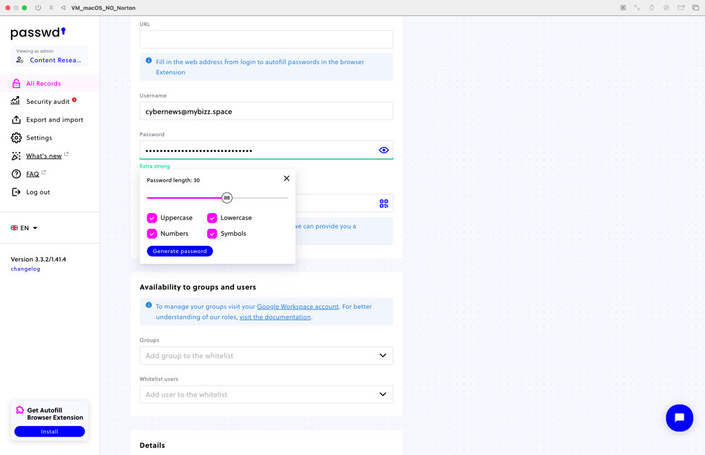Viewport: 705px width, 455px height.
Task: Click 'Details' section heading
Action: coord(152,445)
